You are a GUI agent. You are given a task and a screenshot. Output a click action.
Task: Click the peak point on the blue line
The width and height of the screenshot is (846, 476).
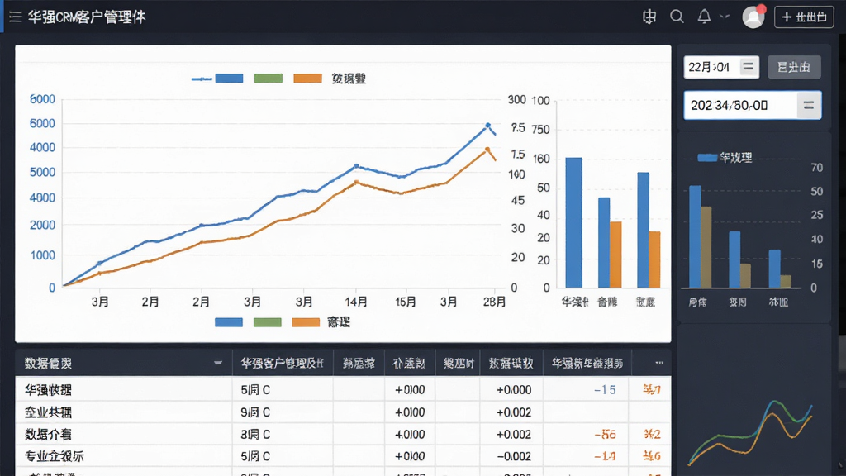487,126
